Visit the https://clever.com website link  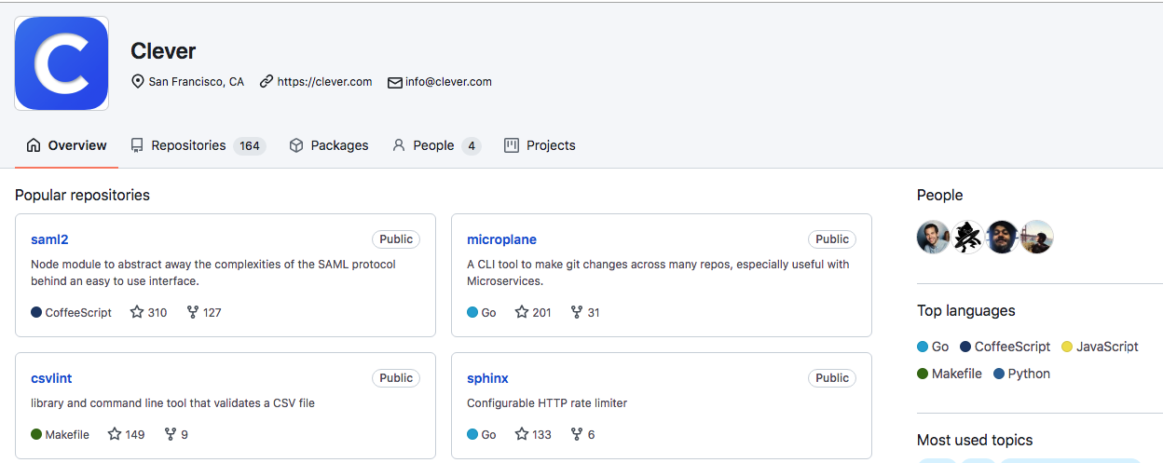(x=324, y=82)
